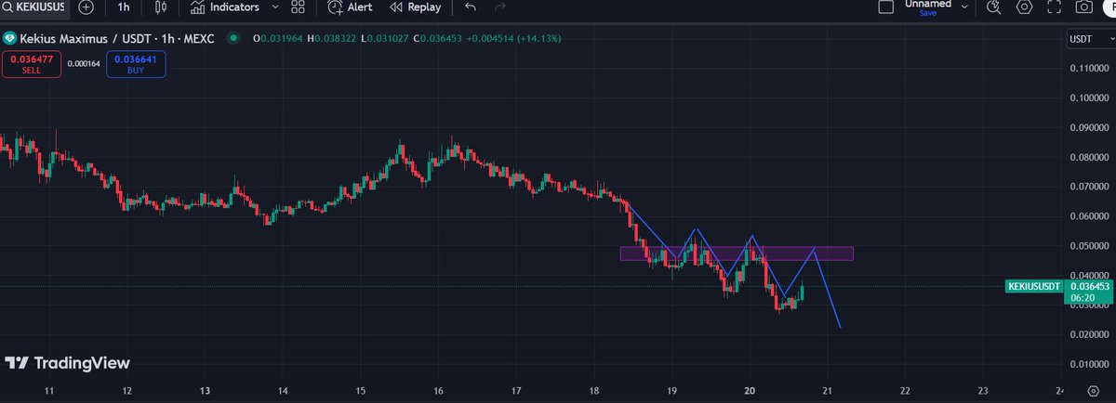Click the KEKIUSUSDT price scale label
This screenshot has width=1116, height=403.
coord(1034,287)
